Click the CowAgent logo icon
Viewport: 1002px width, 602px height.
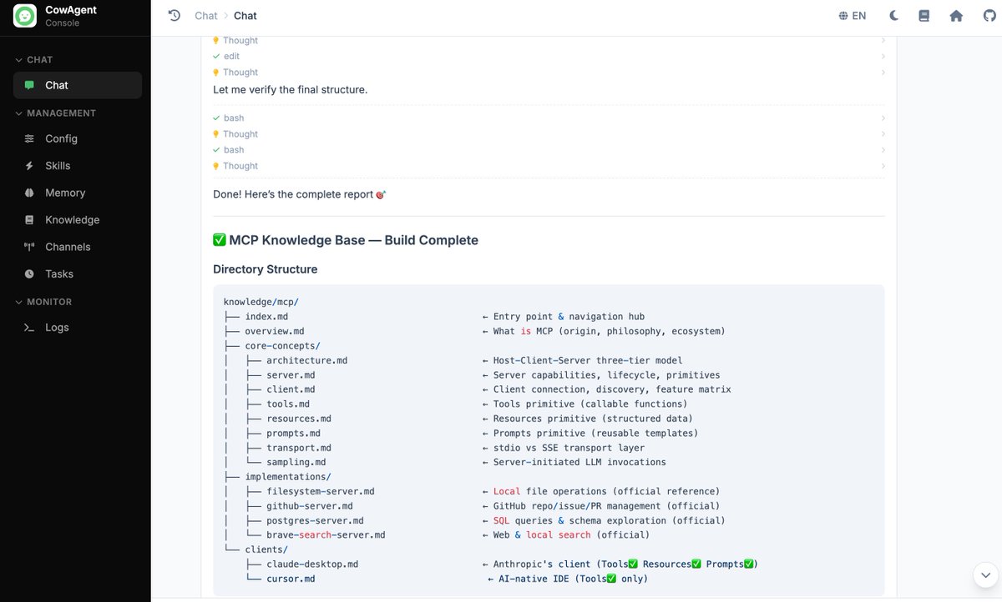25,16
